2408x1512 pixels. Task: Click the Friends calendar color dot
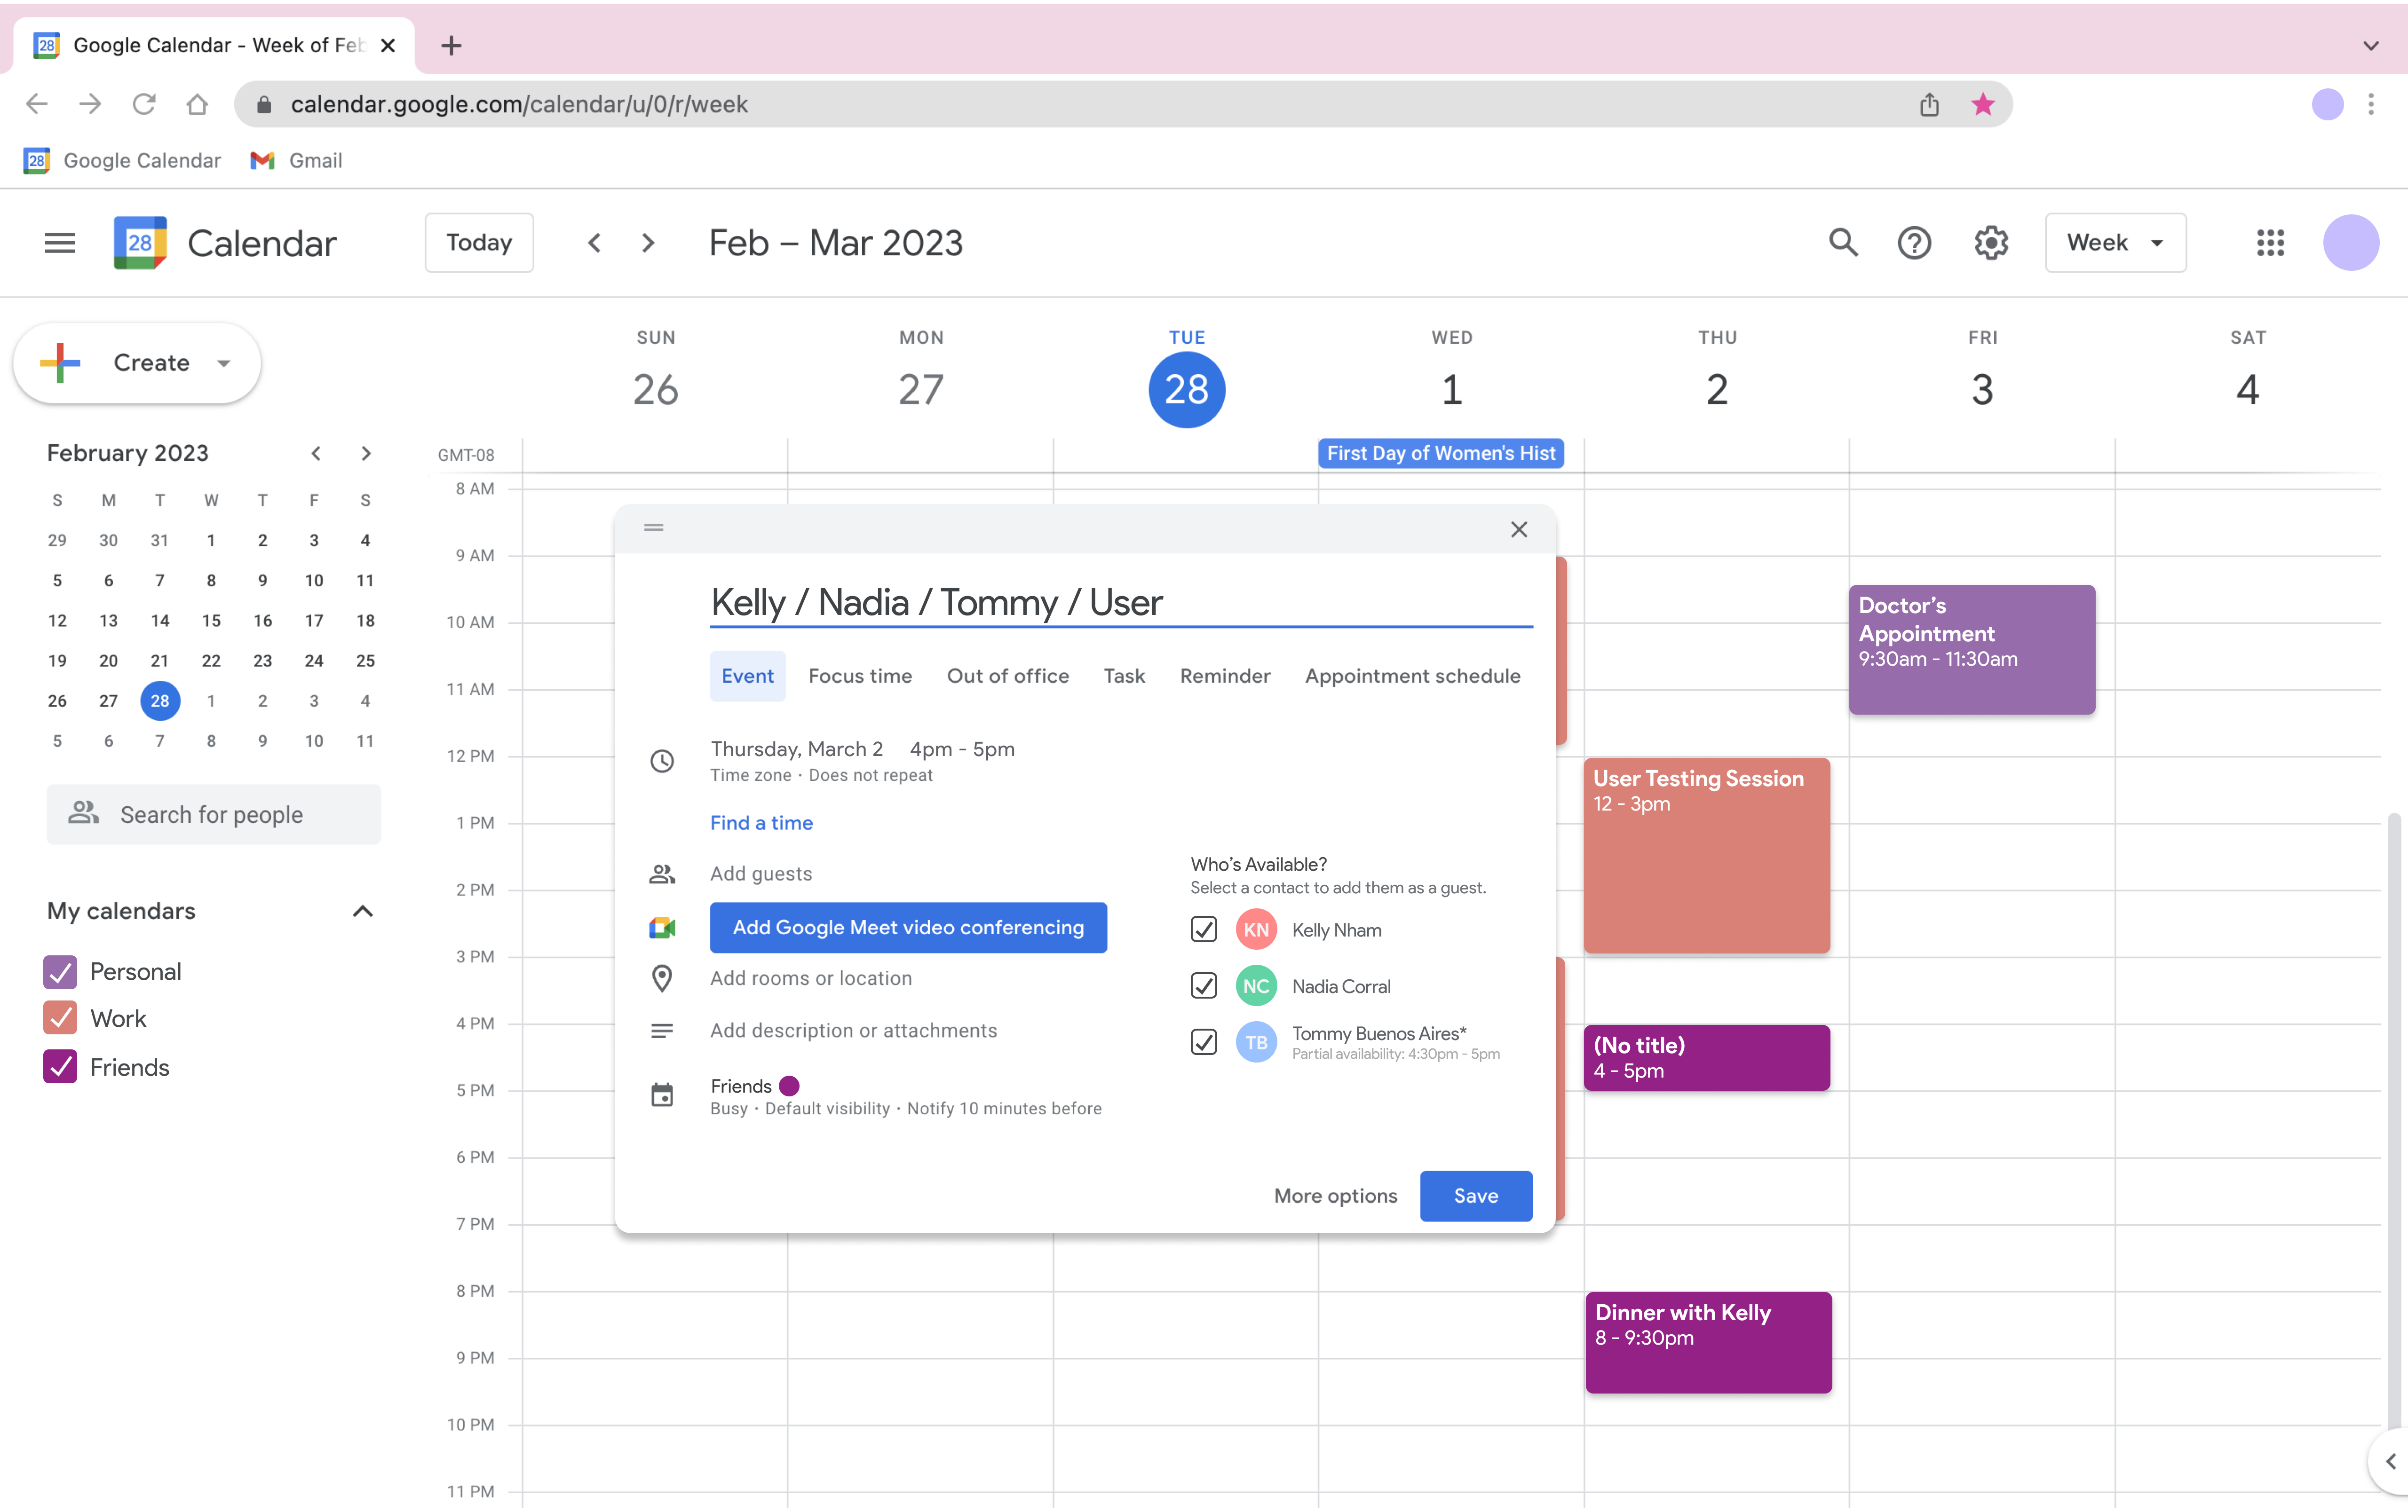(x=789, y=1087)
